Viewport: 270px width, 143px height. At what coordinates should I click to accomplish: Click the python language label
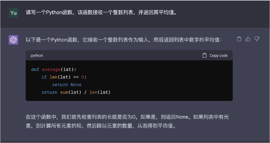click(x=37, y=56)
